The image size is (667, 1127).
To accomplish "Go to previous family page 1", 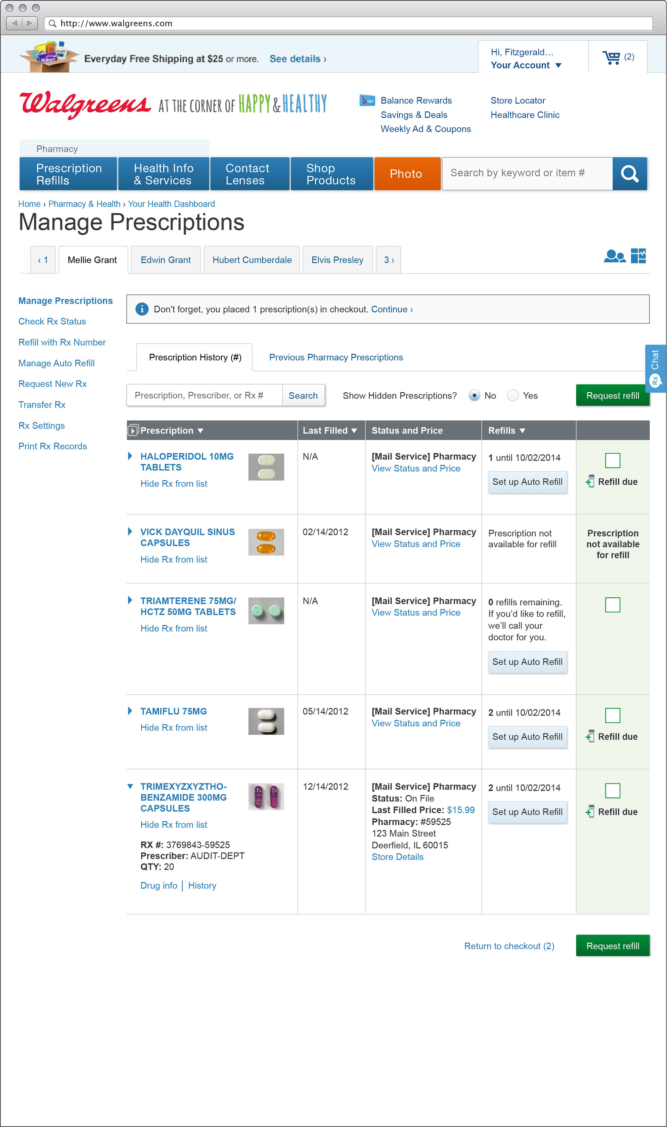I will pyautogui.click(x=43, y=260).
